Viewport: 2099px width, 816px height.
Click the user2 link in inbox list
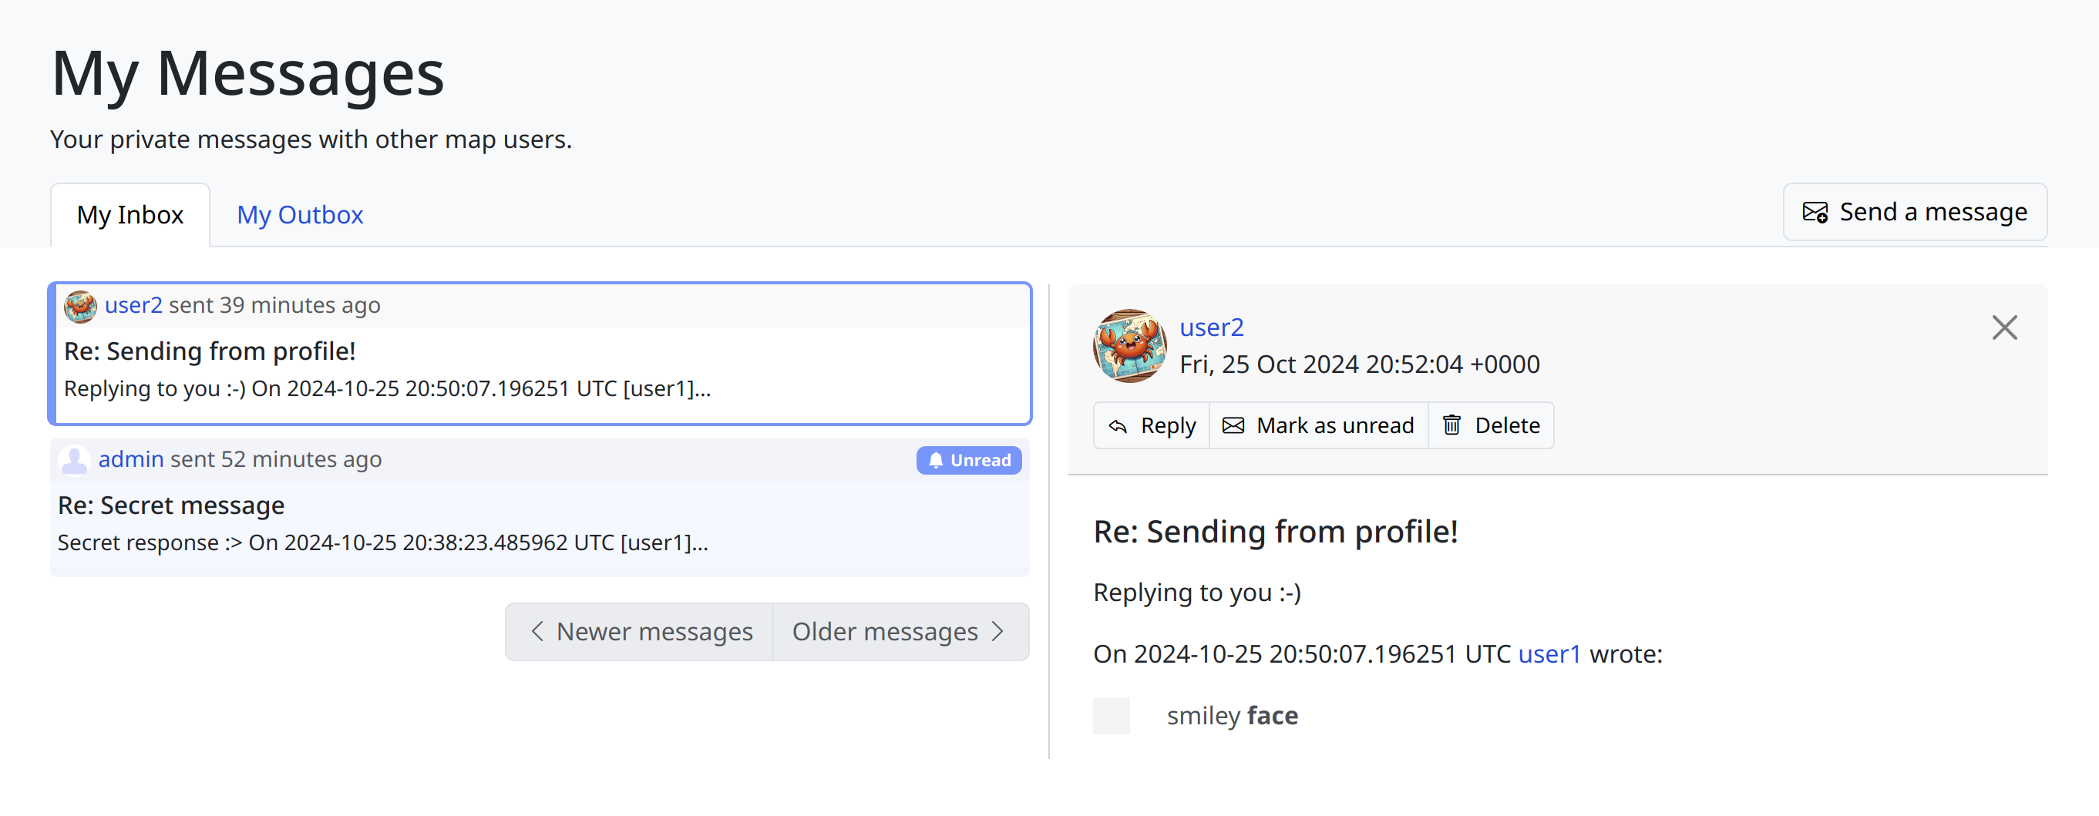click(x=133, y=305)
